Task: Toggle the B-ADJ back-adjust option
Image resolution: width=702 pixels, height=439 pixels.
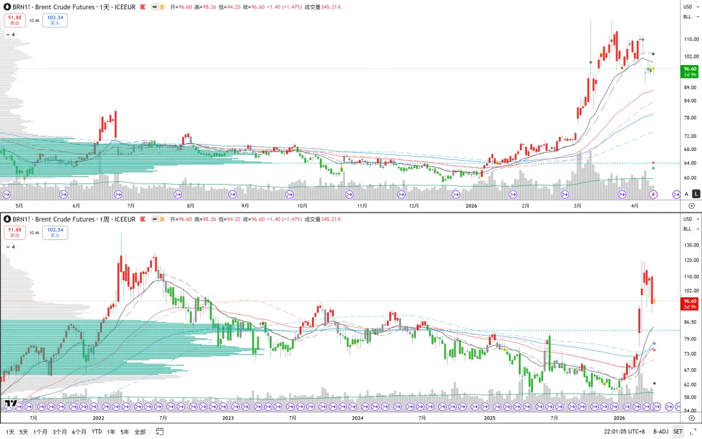Action: click(660, 432)
